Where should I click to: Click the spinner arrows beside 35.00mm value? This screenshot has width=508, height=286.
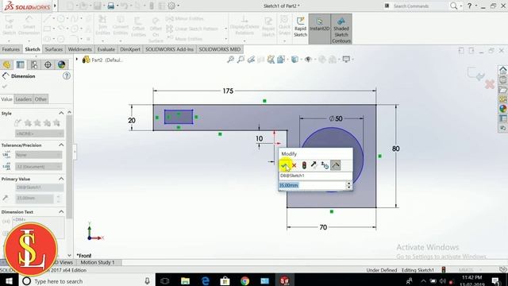click(349, 185)
